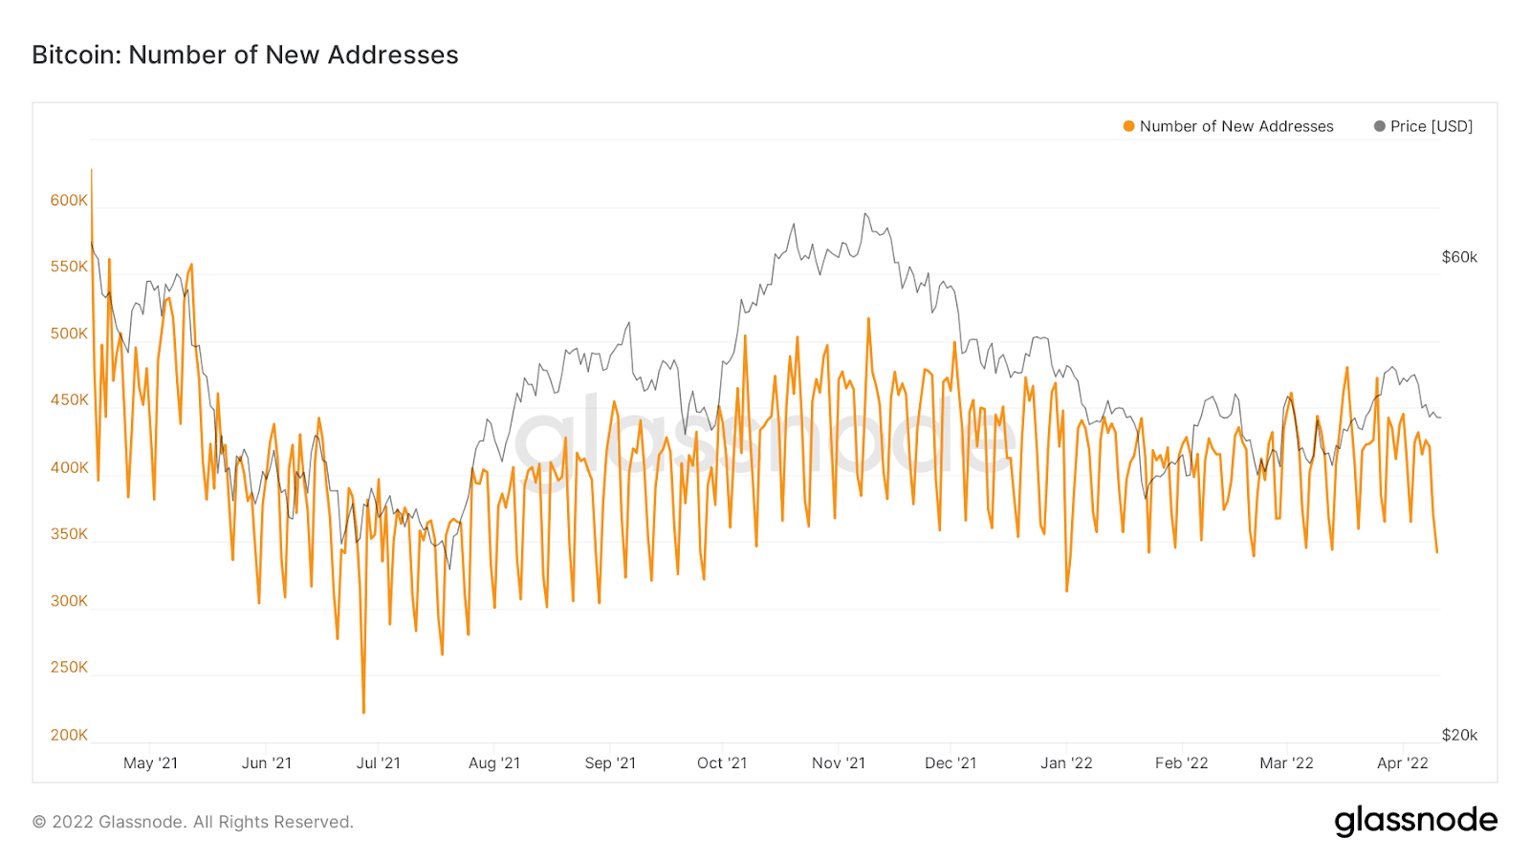Select the 300K y-axis label
The image size is (1530, 860).
click(69, 601)
